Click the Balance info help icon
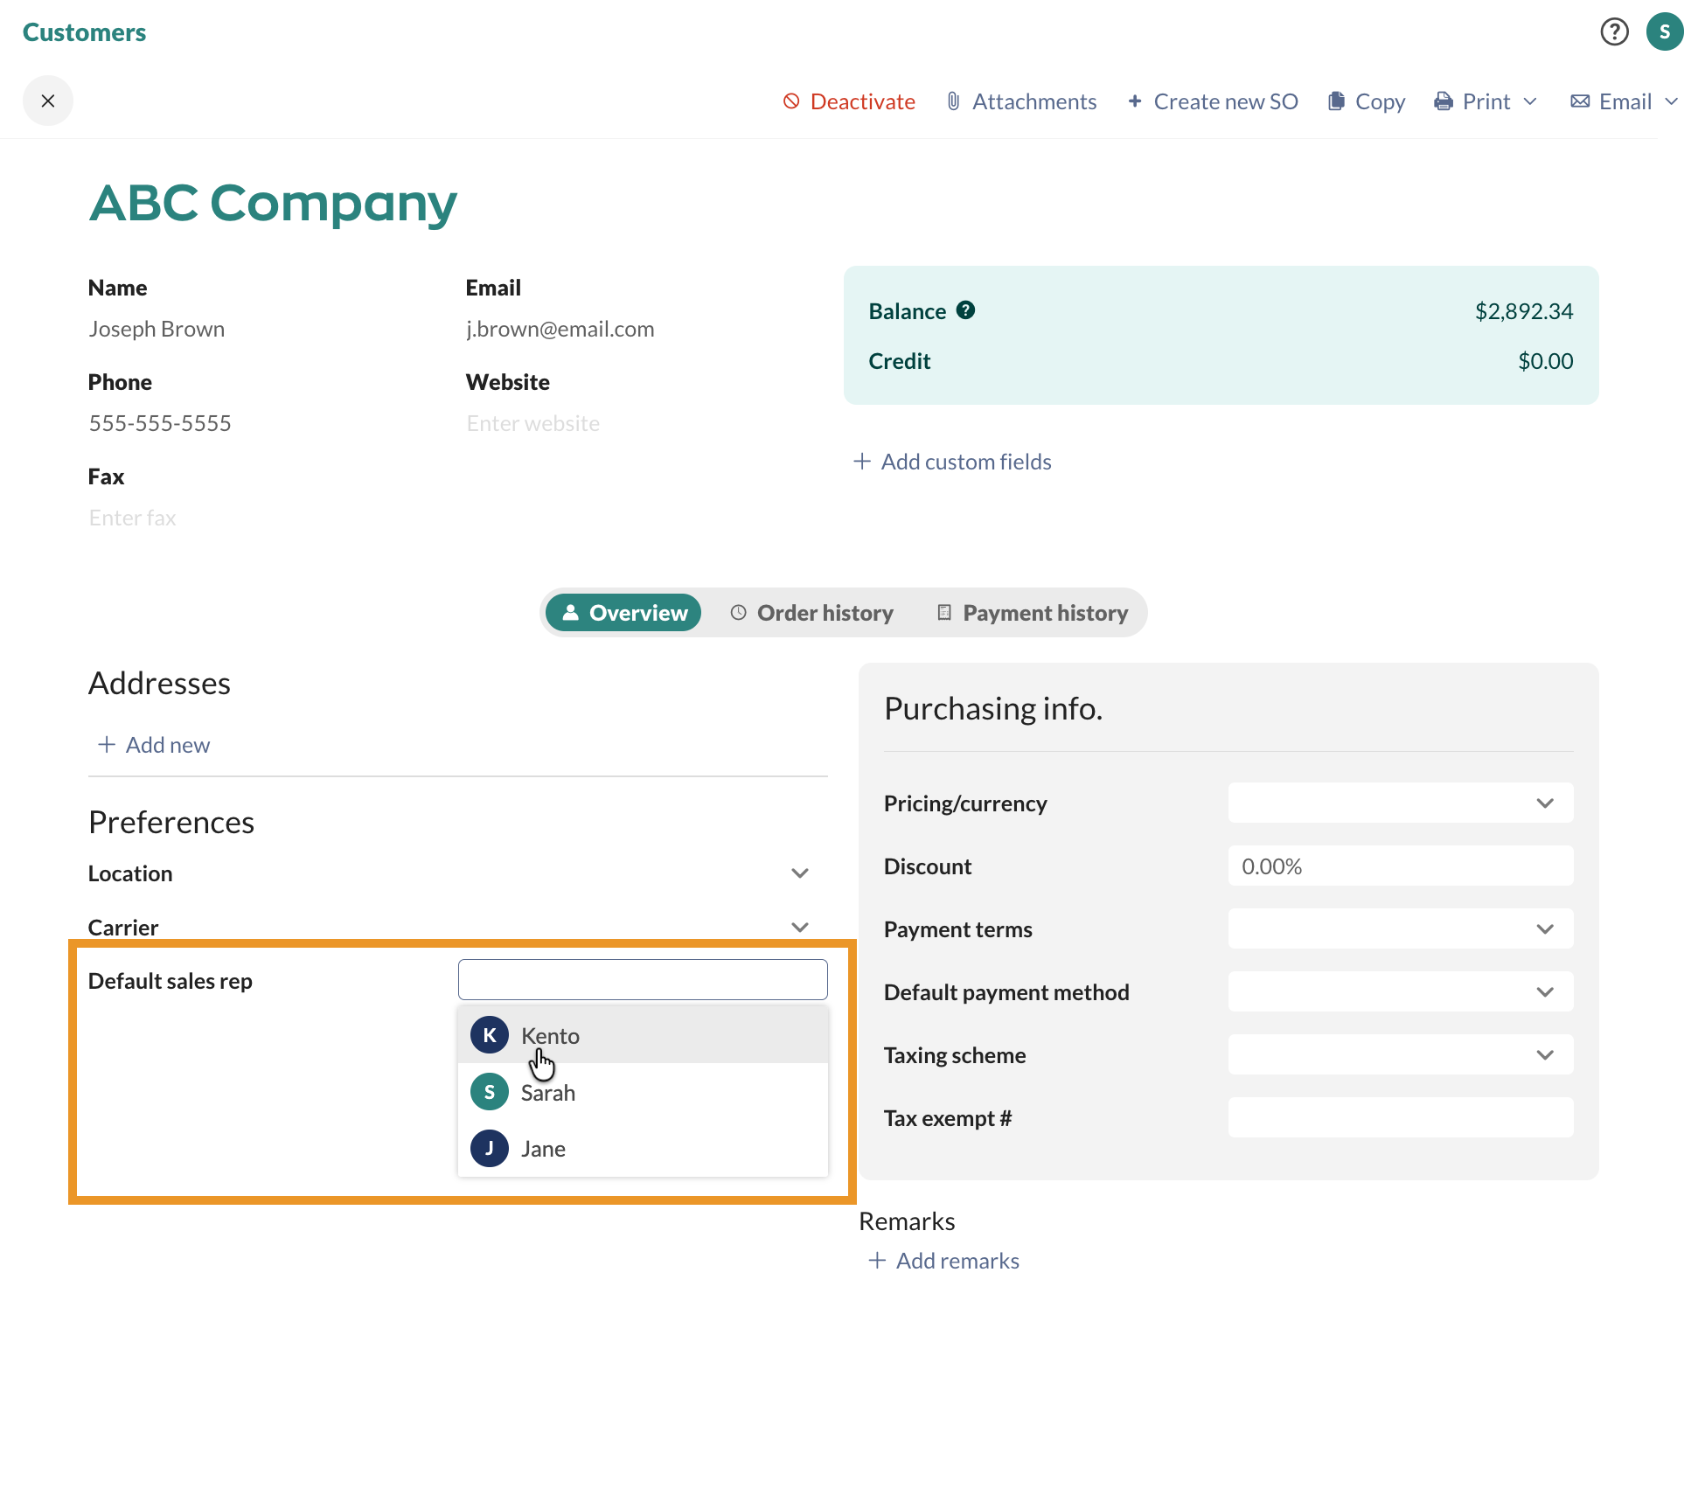Screen dimensions: 1705x1495 [965, 310]
